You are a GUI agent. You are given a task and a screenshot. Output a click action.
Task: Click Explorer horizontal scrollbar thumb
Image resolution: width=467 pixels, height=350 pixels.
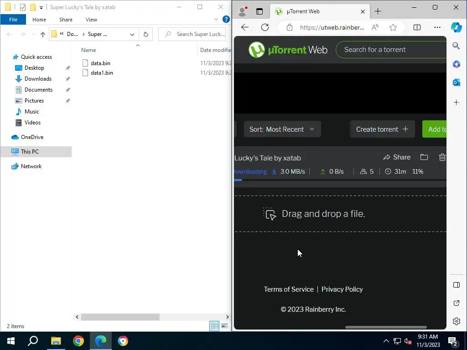[120, 317]
